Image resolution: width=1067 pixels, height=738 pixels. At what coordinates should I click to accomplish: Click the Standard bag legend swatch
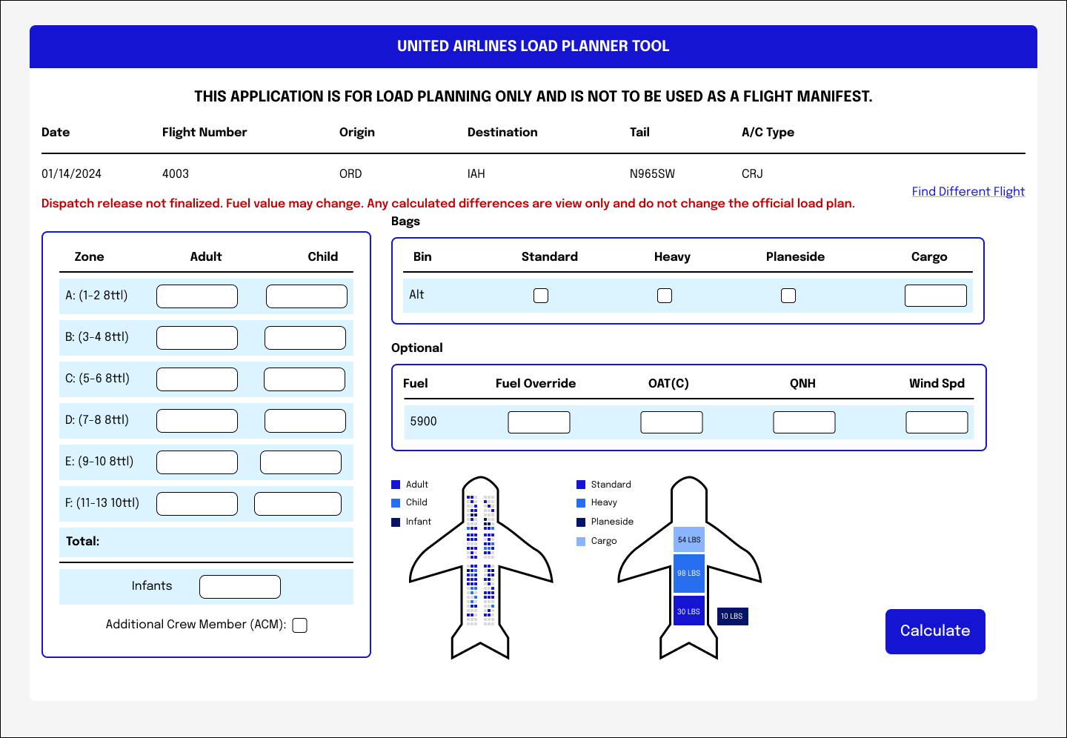click(x=581, y=485)
